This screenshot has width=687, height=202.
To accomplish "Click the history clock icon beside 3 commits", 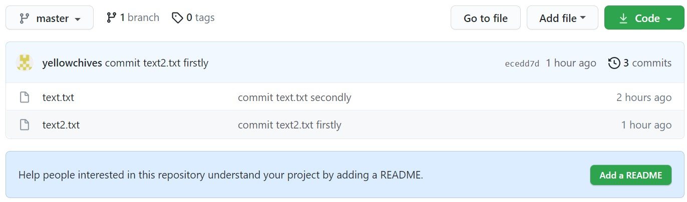I will point(614,63).
